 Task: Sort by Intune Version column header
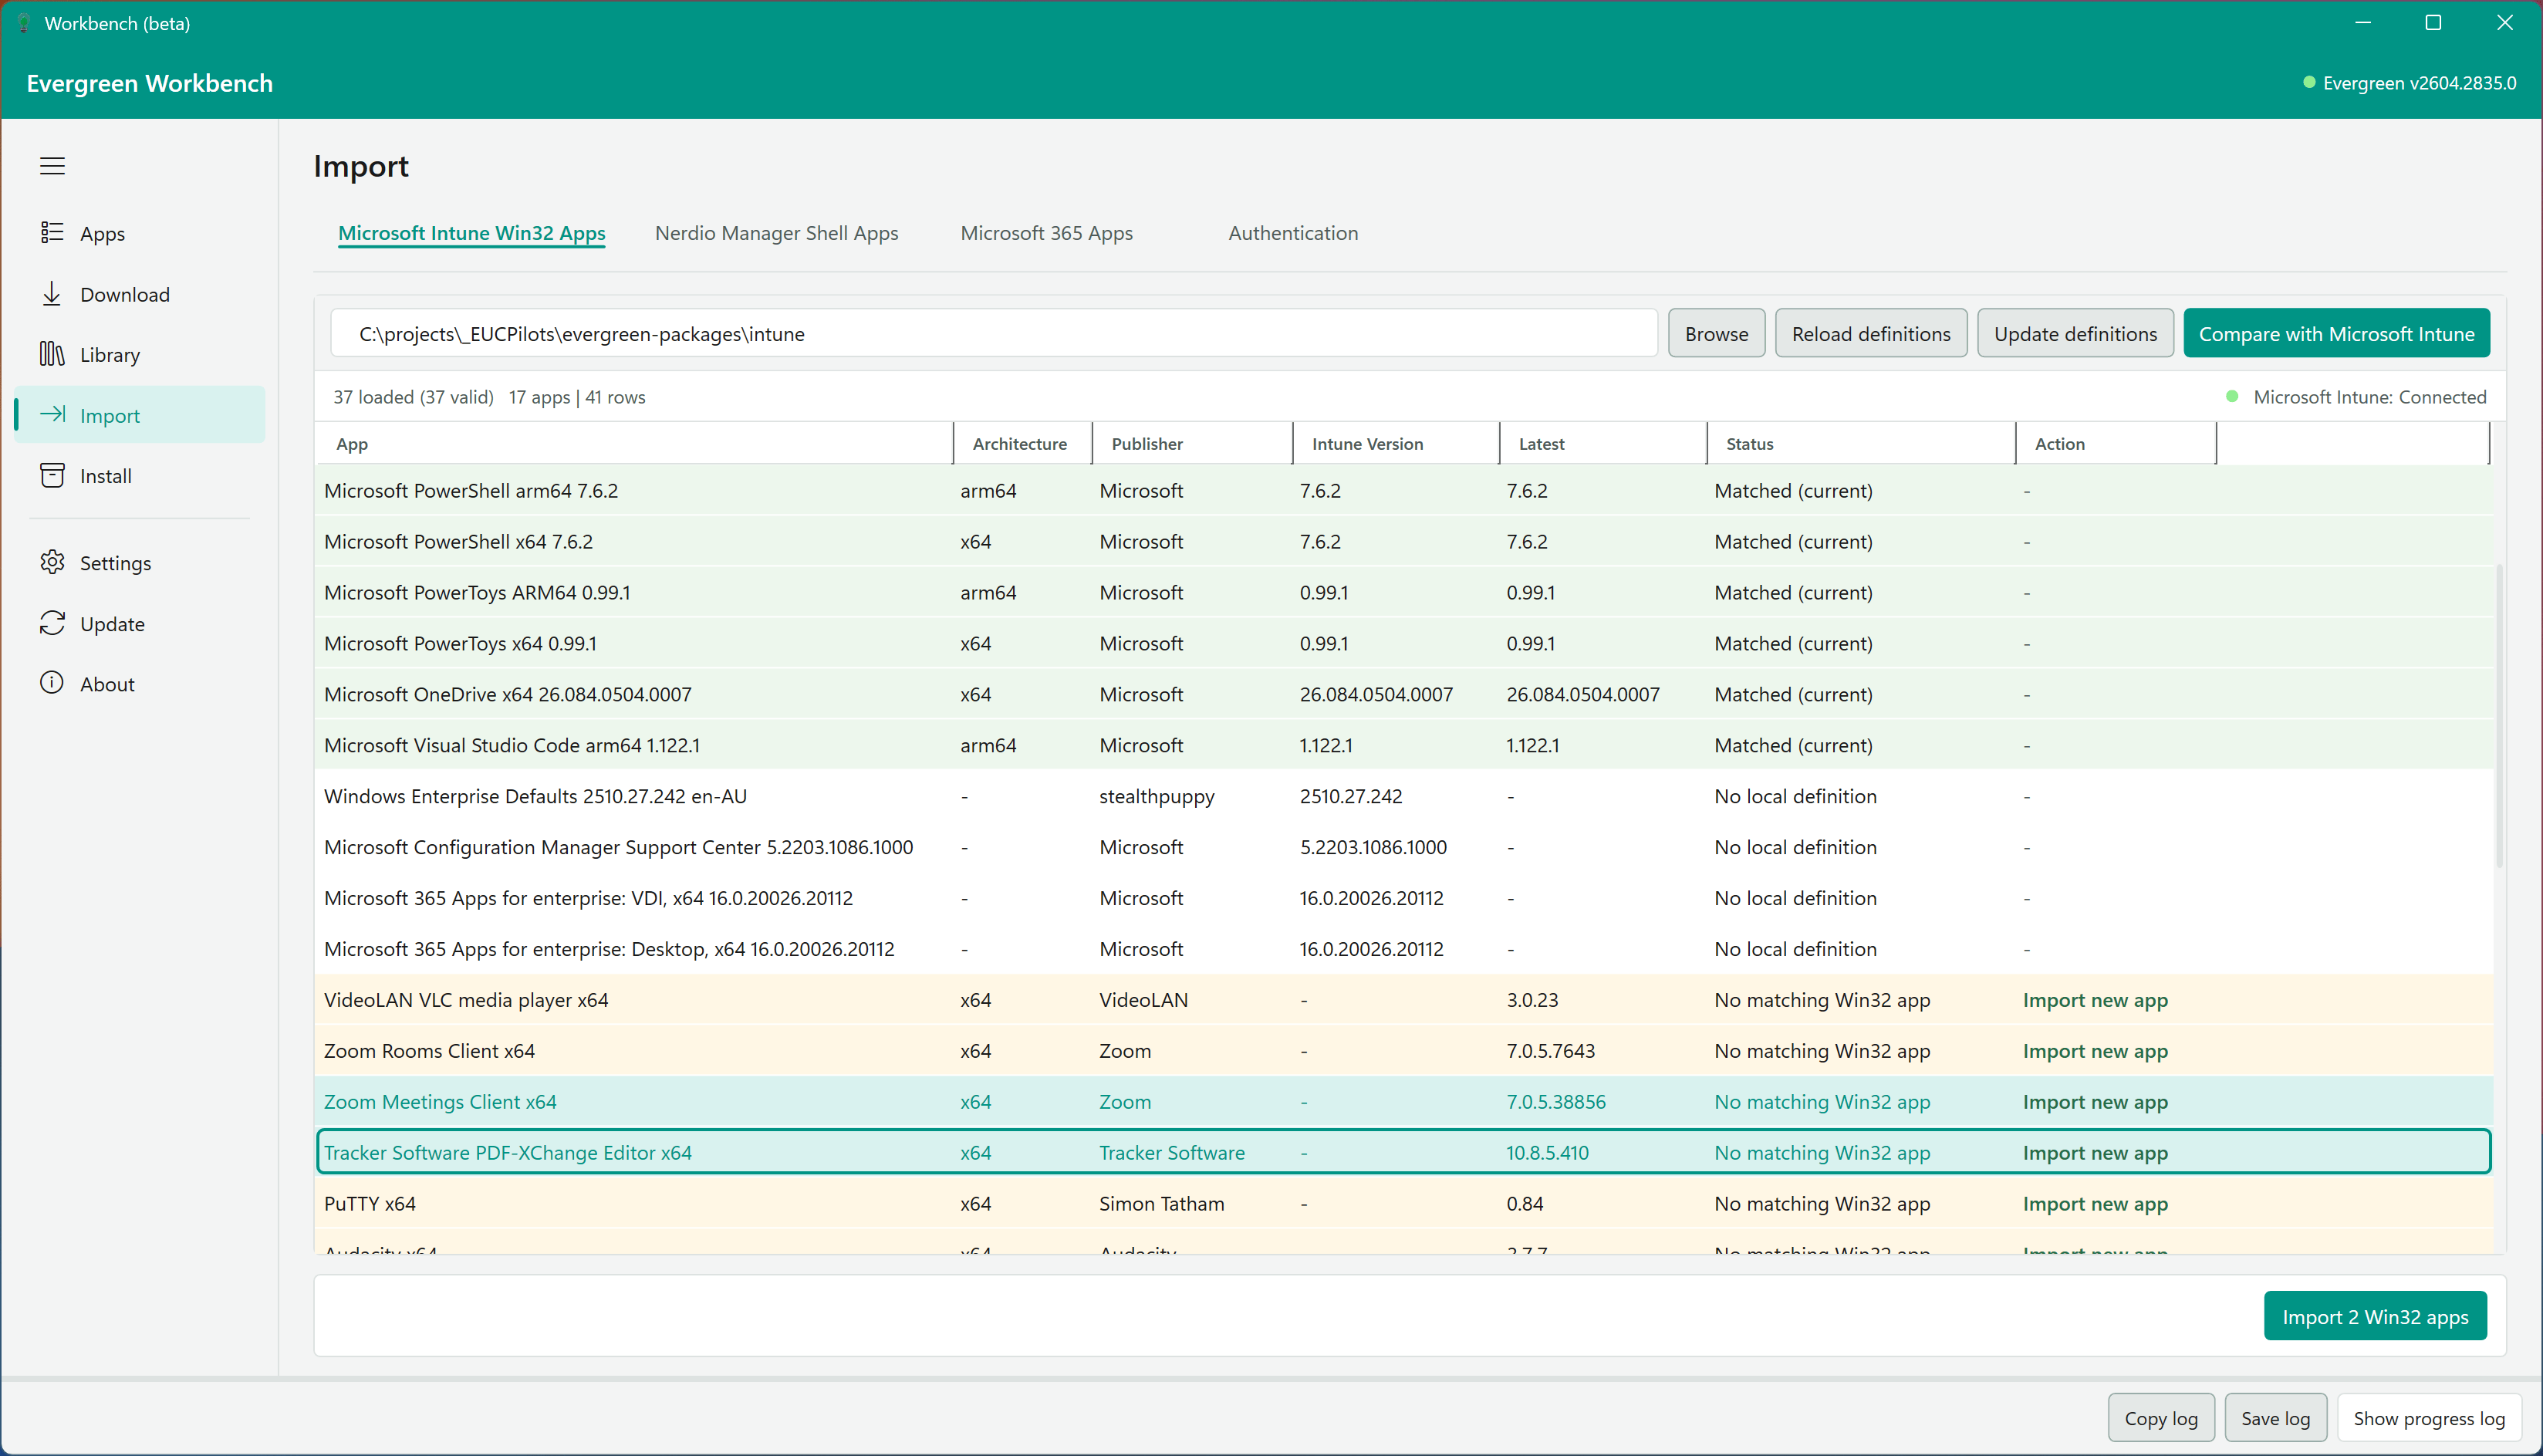click(1396, 443)
